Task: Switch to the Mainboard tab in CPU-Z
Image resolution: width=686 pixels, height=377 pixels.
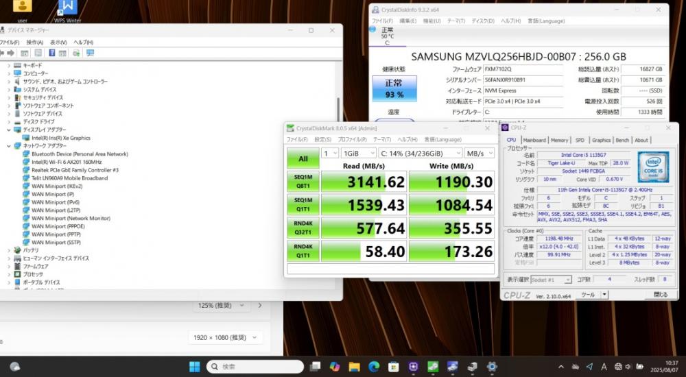Action: coord(534,140)
